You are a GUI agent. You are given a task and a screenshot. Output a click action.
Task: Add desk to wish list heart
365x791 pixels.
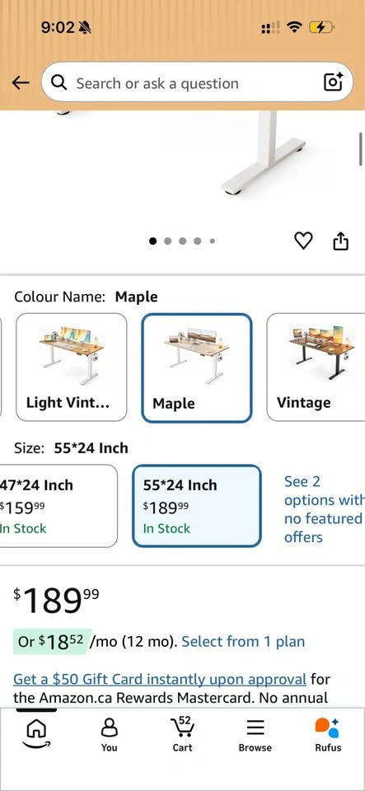pyautogui.click(x=303, y=241)
